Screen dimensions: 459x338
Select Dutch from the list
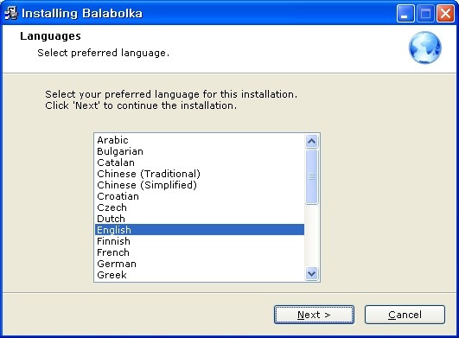tap(200, 219)
